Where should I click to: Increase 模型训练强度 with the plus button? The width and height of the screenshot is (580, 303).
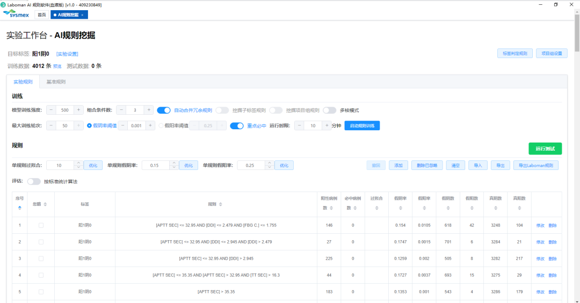78,110
